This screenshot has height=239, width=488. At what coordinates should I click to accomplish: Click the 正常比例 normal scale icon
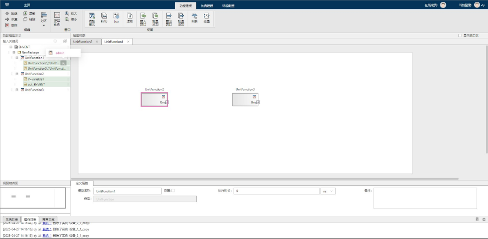point(57,18)
